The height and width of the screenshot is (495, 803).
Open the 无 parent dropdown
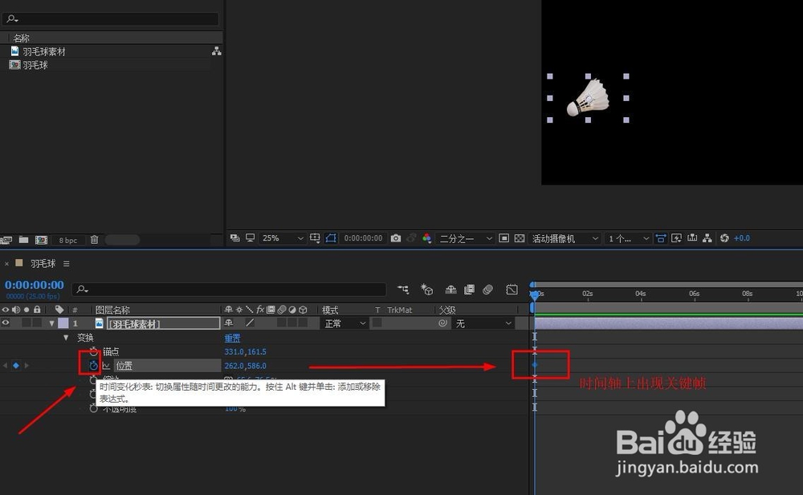483,323
